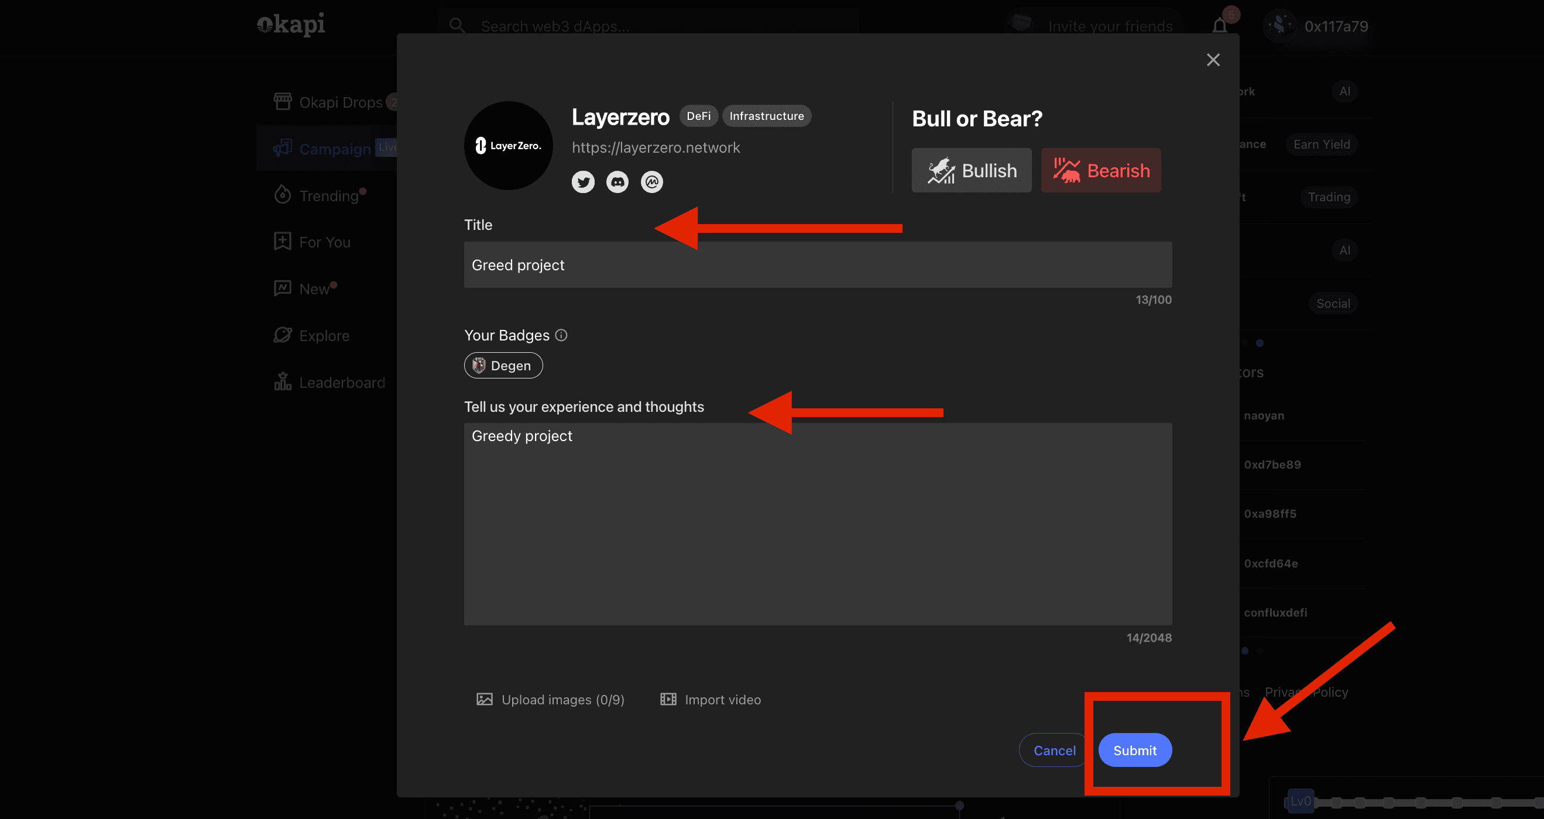Open creator naoyan
Viewport: 1544px width, 819px height.
[1264, 415]
